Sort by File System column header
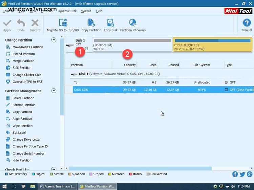The height and width of the screenshot is (190, 254). pyautogui.click(x=202, y=65)
